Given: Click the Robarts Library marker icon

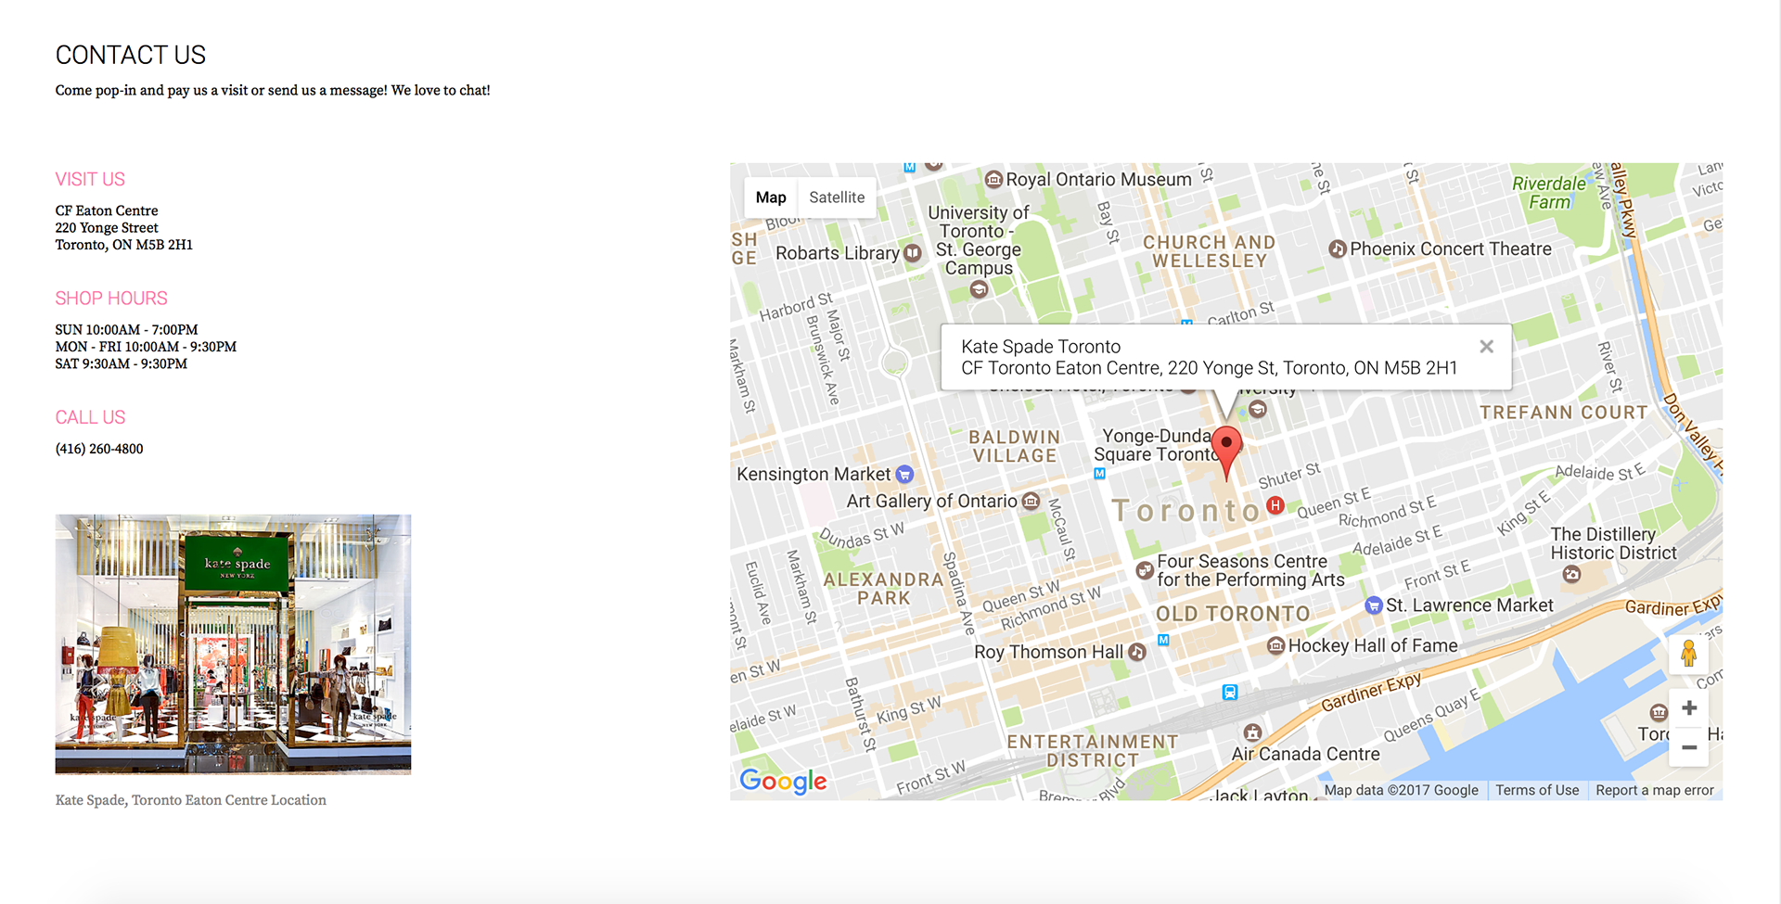Looking at the screenshot, I should click(913, 253).
